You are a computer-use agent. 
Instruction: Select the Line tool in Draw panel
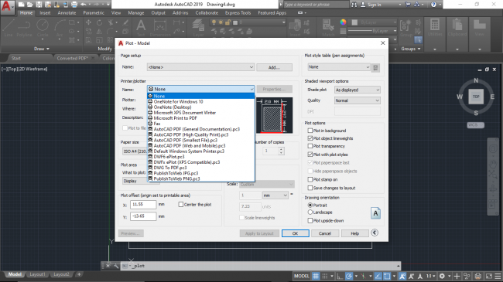pyautogui.click(x=9, y=28)
